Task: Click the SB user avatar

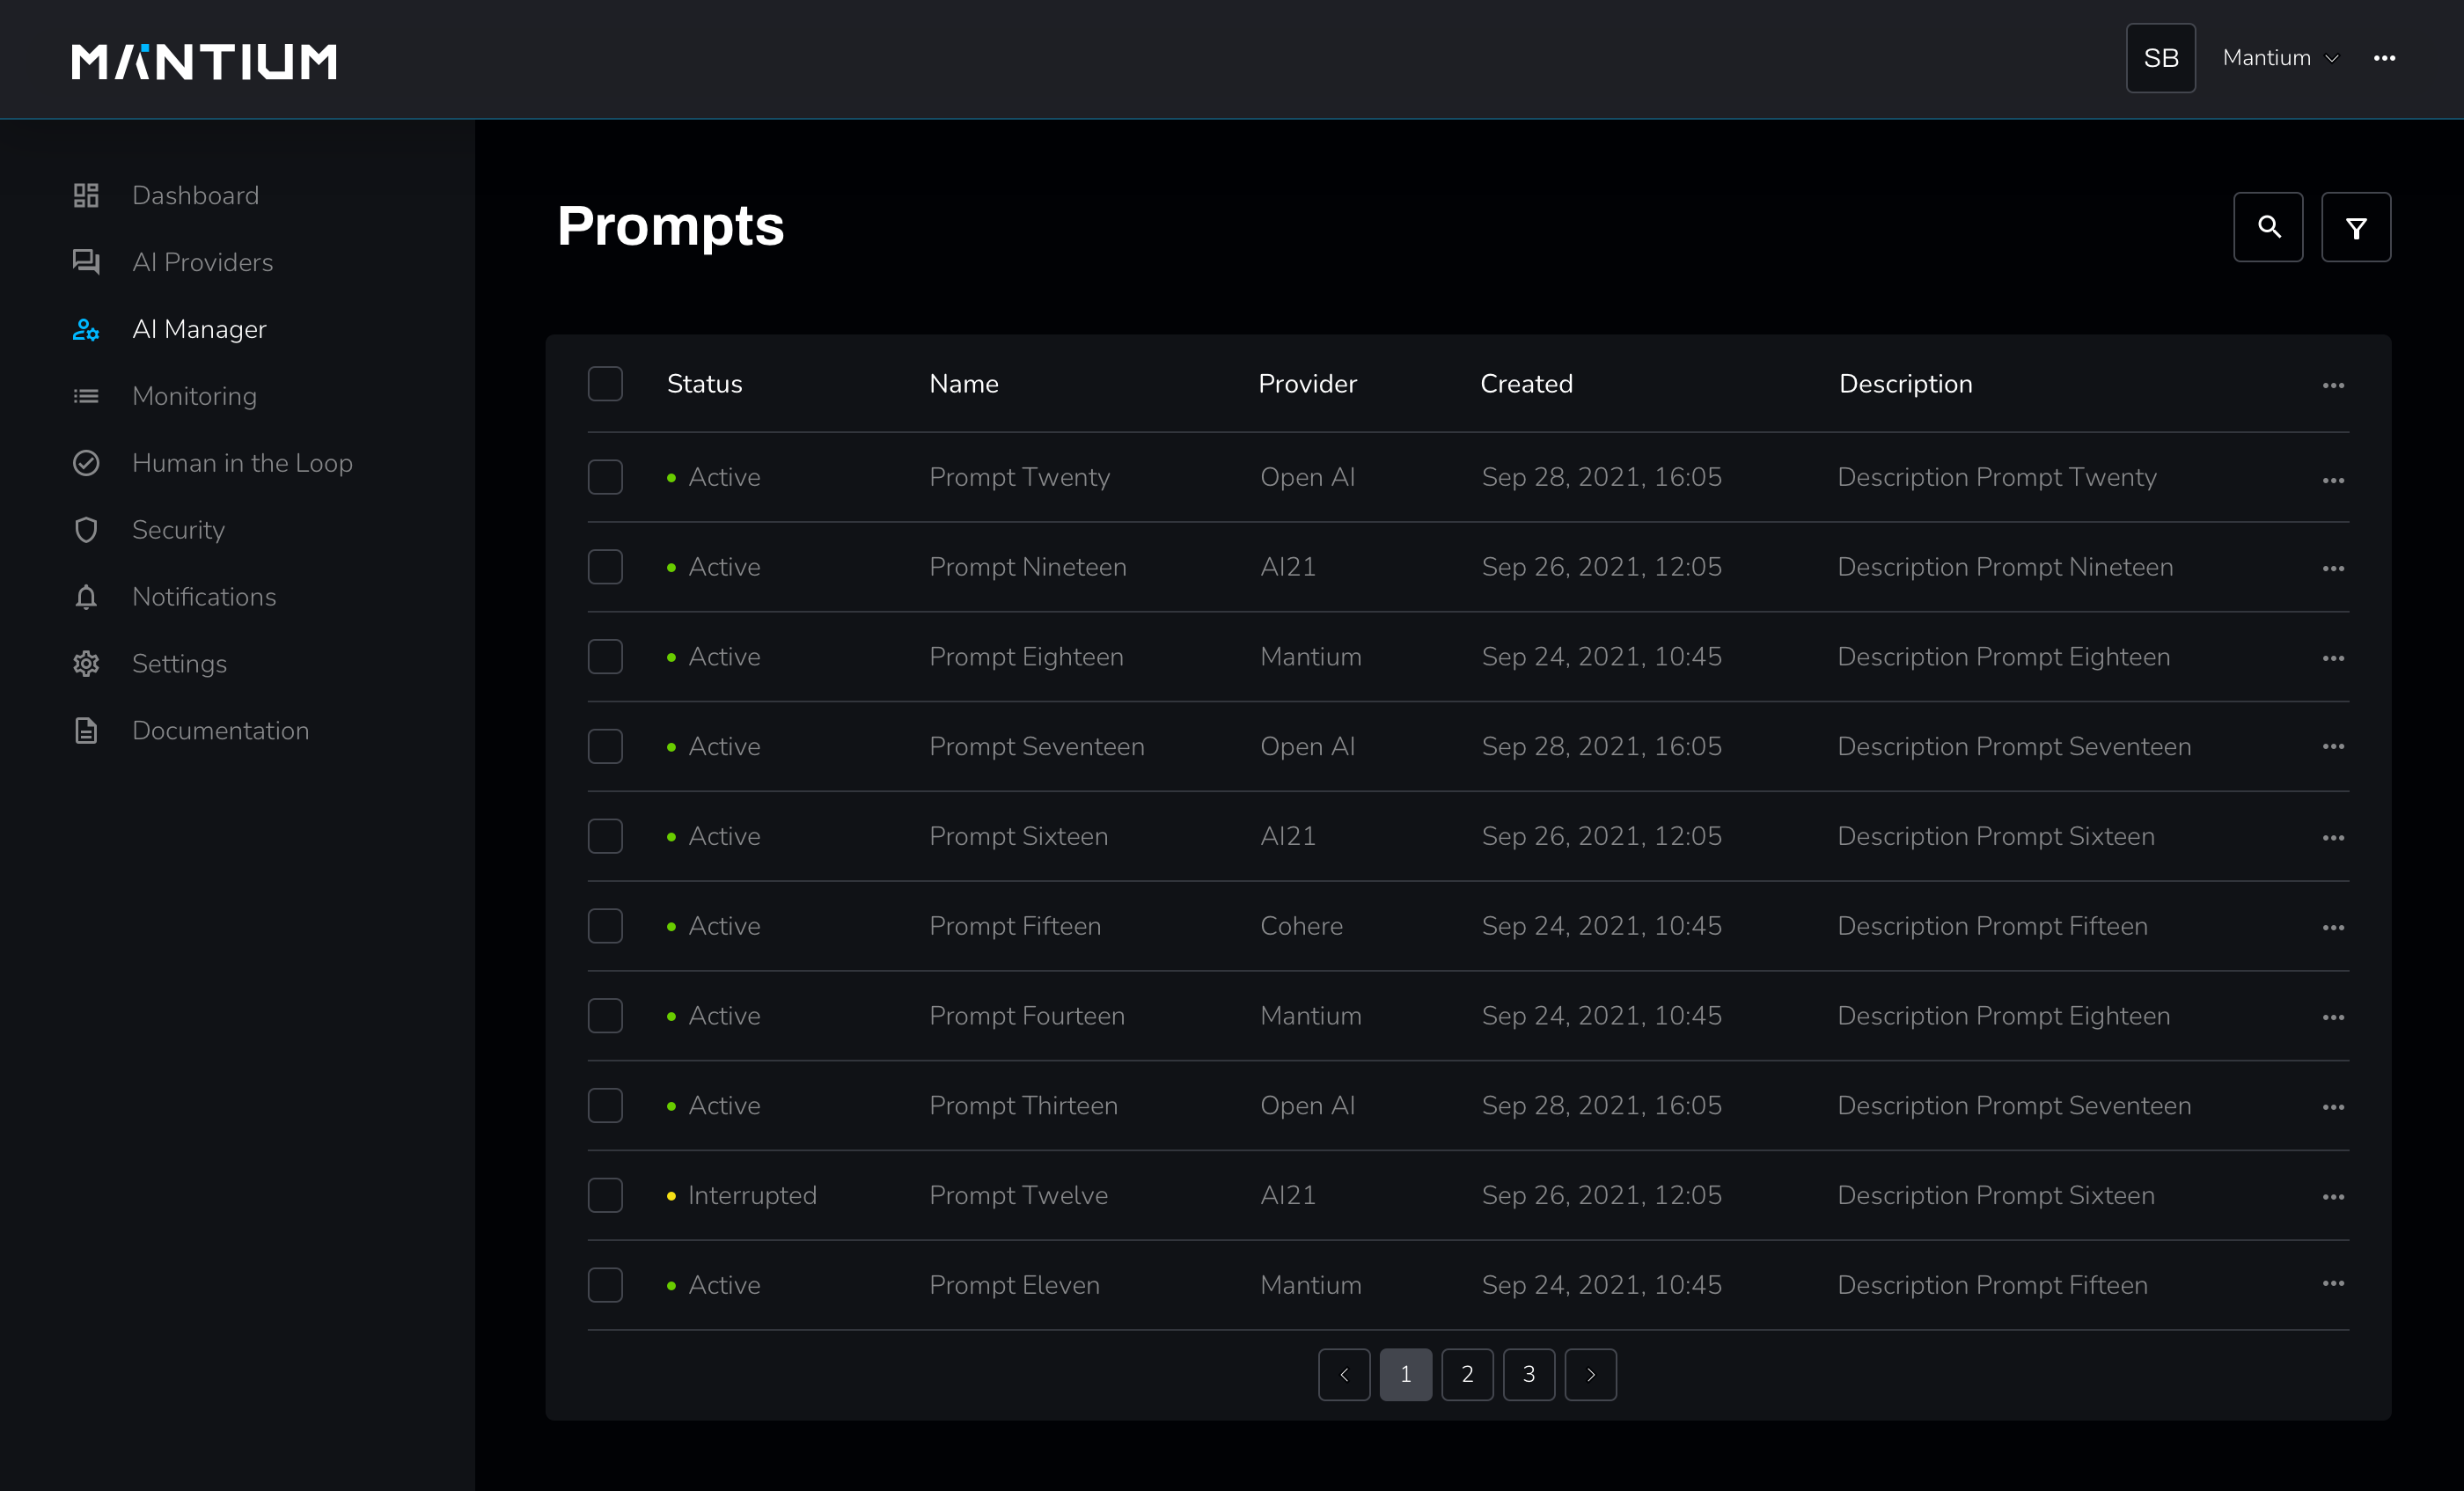Action: click(x=2160, y=58)
